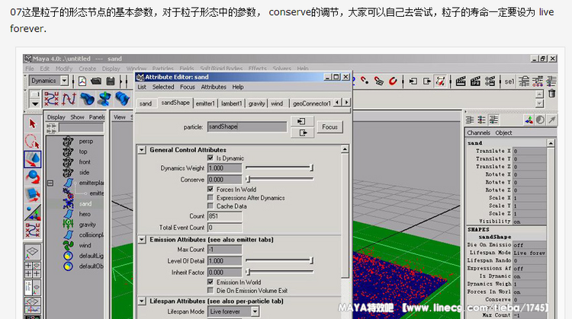The height and width of the screenshot is (319, 572).
Task: Enable the Cache Data checkbox
Action: coord(210,206)
